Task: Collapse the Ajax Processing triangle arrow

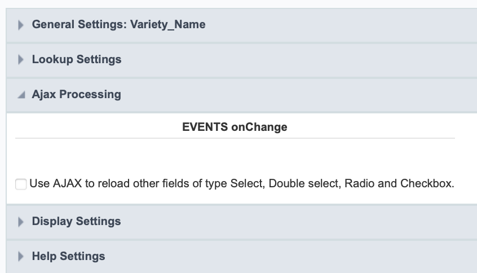Action: coord(21,95)
